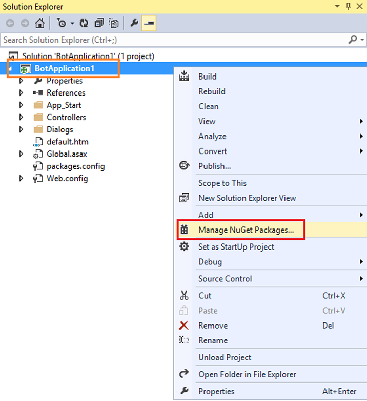The height and width of the screenshot is (401, 367).
Task: Choose Open Folder in File Explorer
Action: click(271, 374)
